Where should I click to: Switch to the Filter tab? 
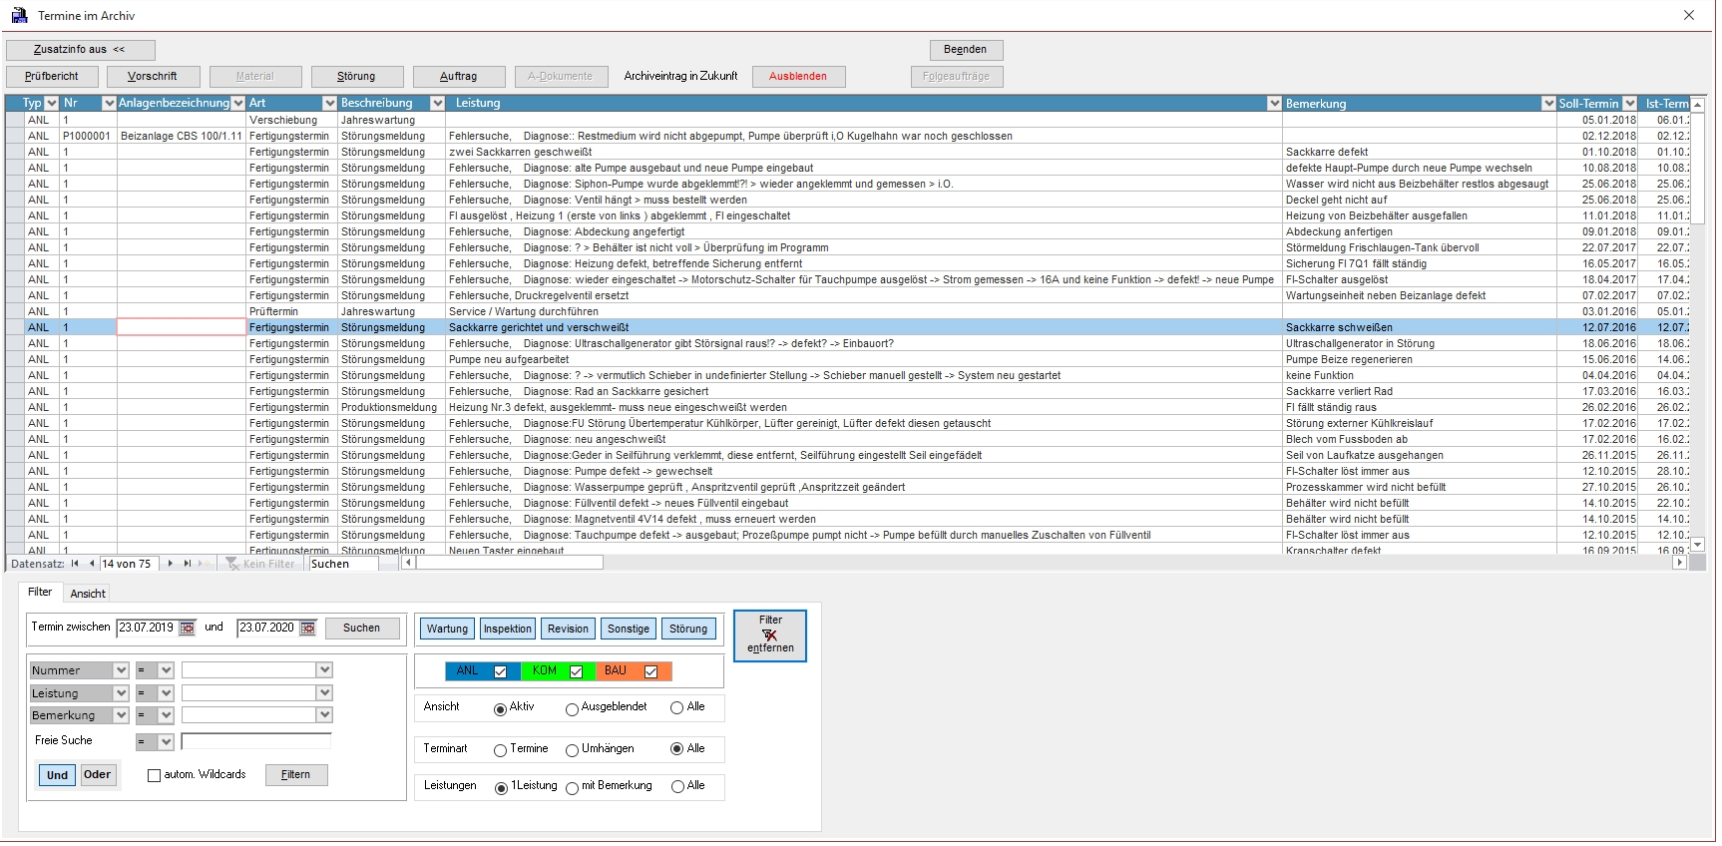coord(40,593)
